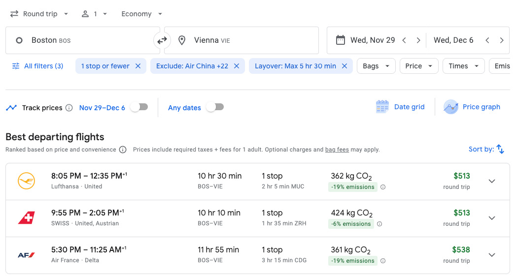Remove the Layover Max 5 hr 30 min filter
The image size is (517, 277).
[345, 66]
